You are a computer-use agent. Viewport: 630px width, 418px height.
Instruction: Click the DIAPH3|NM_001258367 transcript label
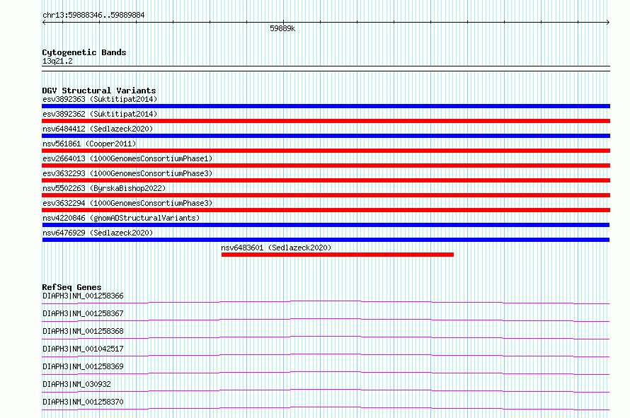[83, 313]
